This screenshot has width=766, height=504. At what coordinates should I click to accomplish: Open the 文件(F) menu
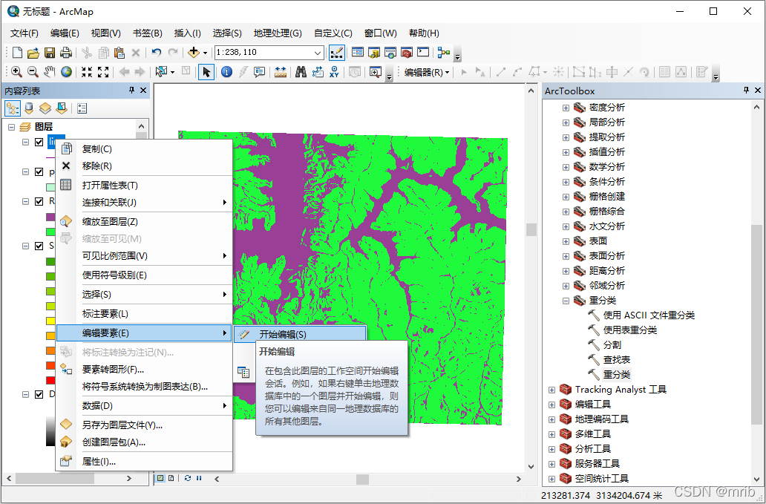[x=24, y=33]
